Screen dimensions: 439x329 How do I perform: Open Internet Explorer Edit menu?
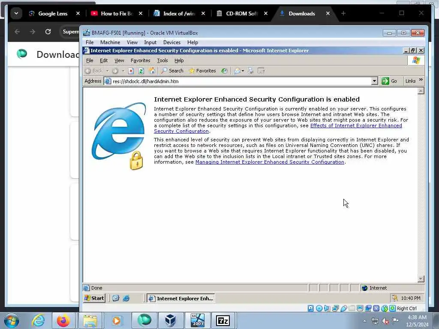[x=104, y=60]
